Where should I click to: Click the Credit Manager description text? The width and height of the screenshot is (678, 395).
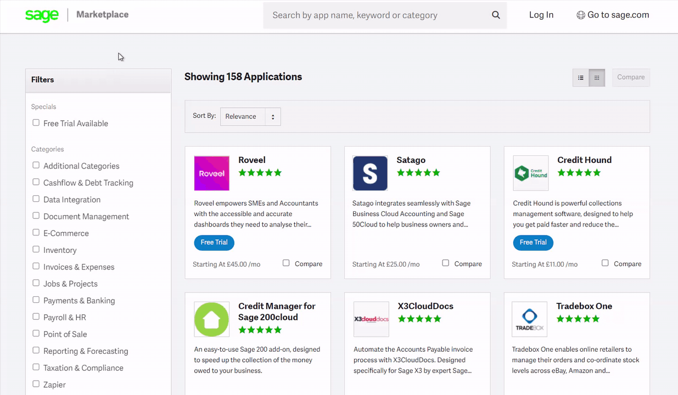pos(257,360)
